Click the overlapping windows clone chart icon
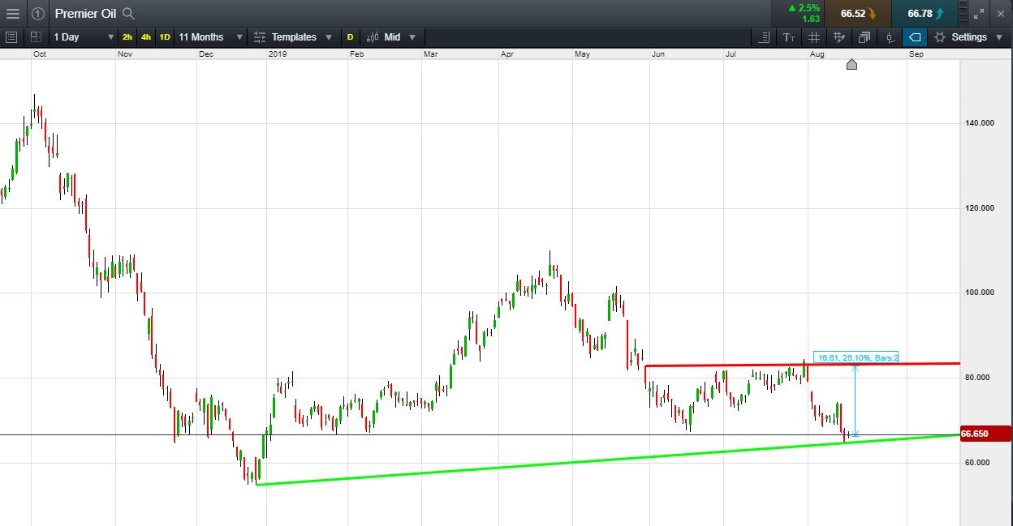This screenshot has width=1013, height=526. coord(864,37)
